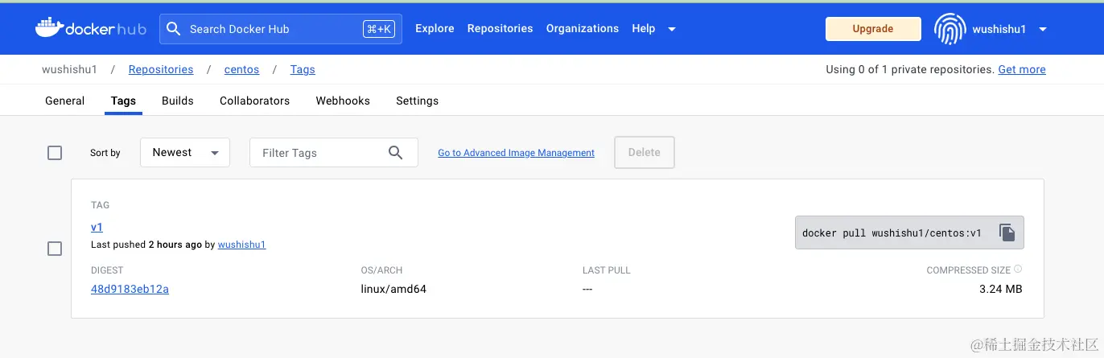Open the Newest sort dropdown
The height and width of the screenshot is (358, 1104).
[185, 153]
